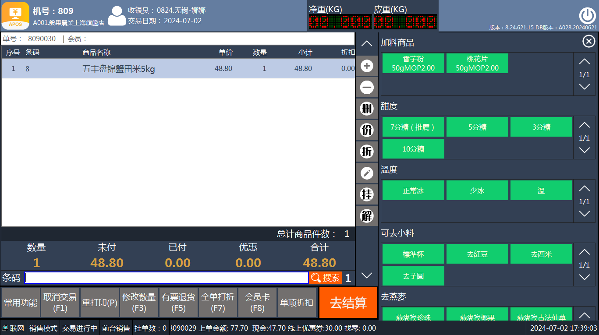This screenshot has height=335, width=599.
Task: Click the 价 change price icon
Action: 367,130
